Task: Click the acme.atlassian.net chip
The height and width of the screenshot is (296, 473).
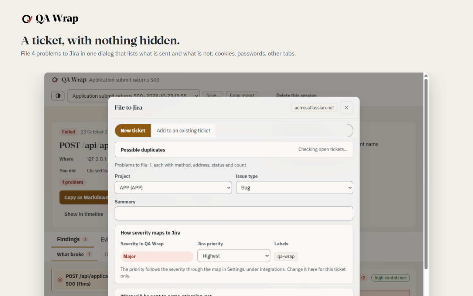Action: (x=314, y=108)
